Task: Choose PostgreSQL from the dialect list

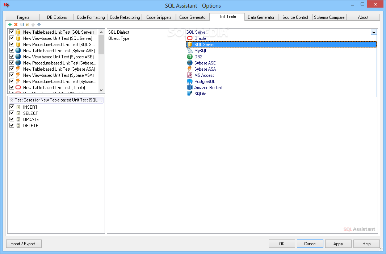Action: click(281, 81)
